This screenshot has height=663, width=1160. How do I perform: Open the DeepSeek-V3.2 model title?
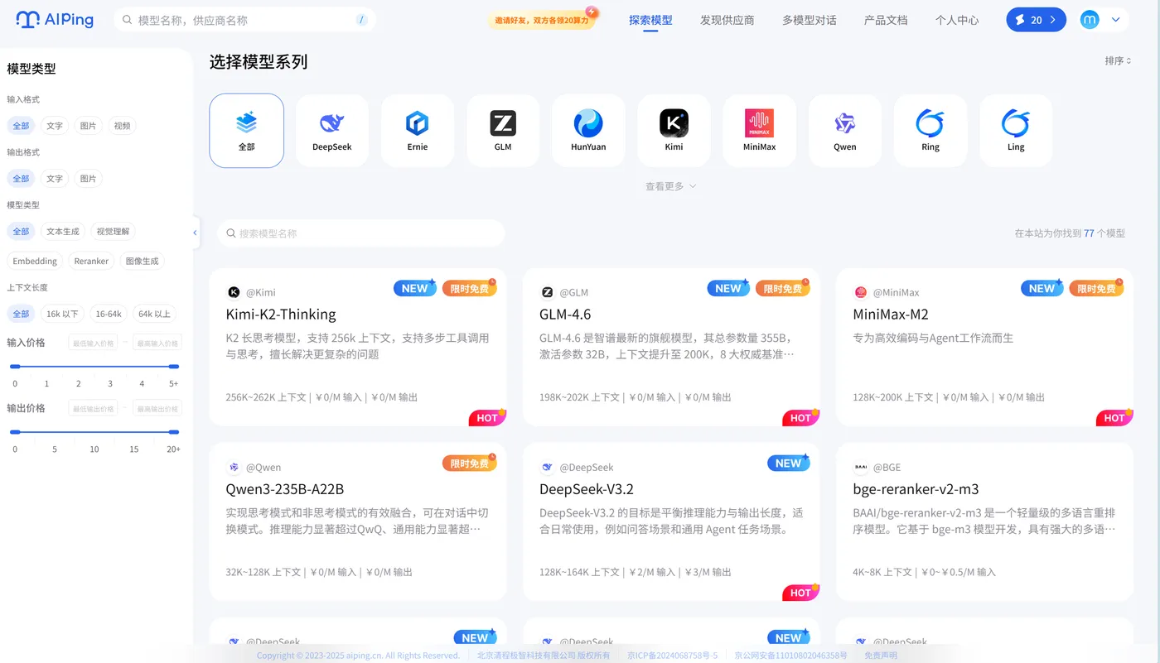pyautogui.click(x=587, y=489)
